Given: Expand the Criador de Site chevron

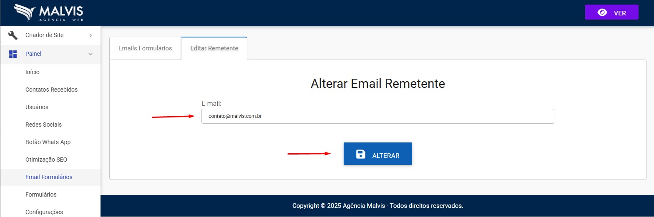Looking at the screenshot, I should pos(91,36).
